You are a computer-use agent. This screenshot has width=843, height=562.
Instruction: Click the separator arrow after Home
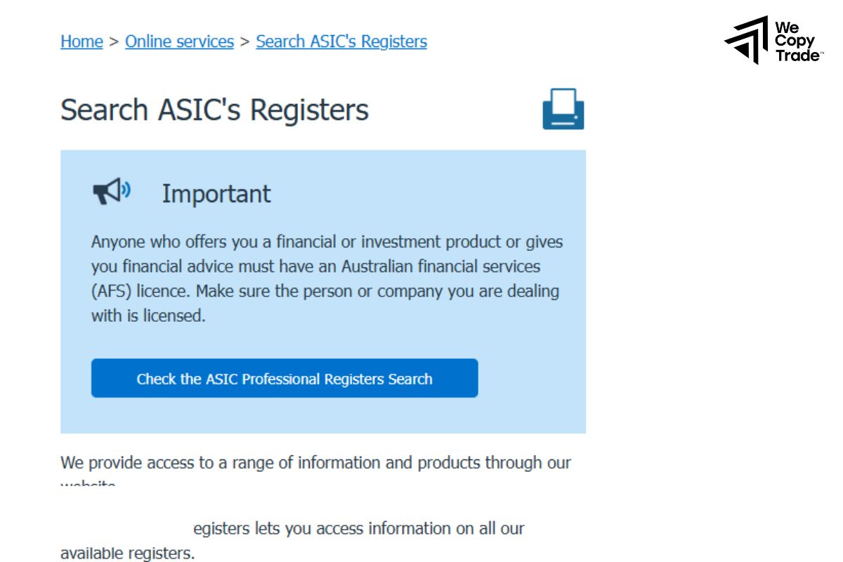pyautogui.click(x=114, y=41)
